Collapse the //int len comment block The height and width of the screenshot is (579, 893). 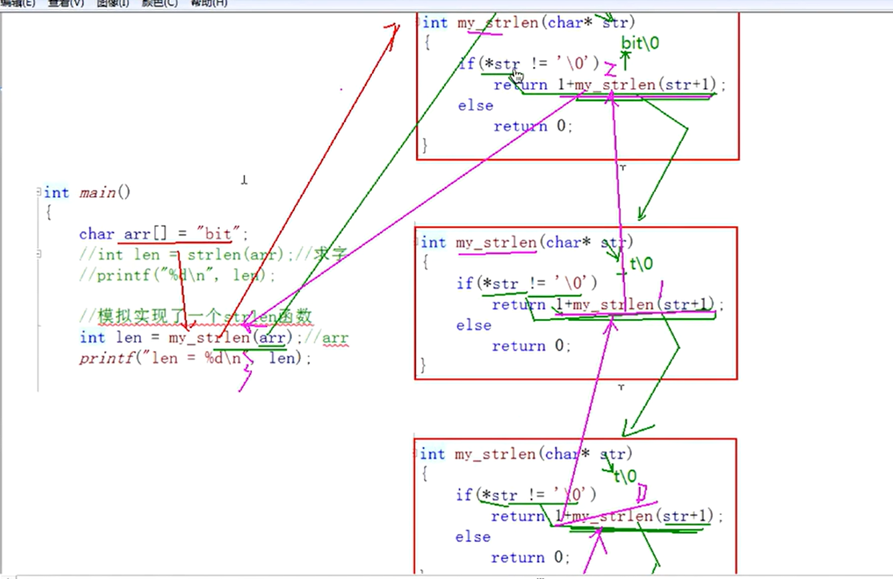point(39,254)
